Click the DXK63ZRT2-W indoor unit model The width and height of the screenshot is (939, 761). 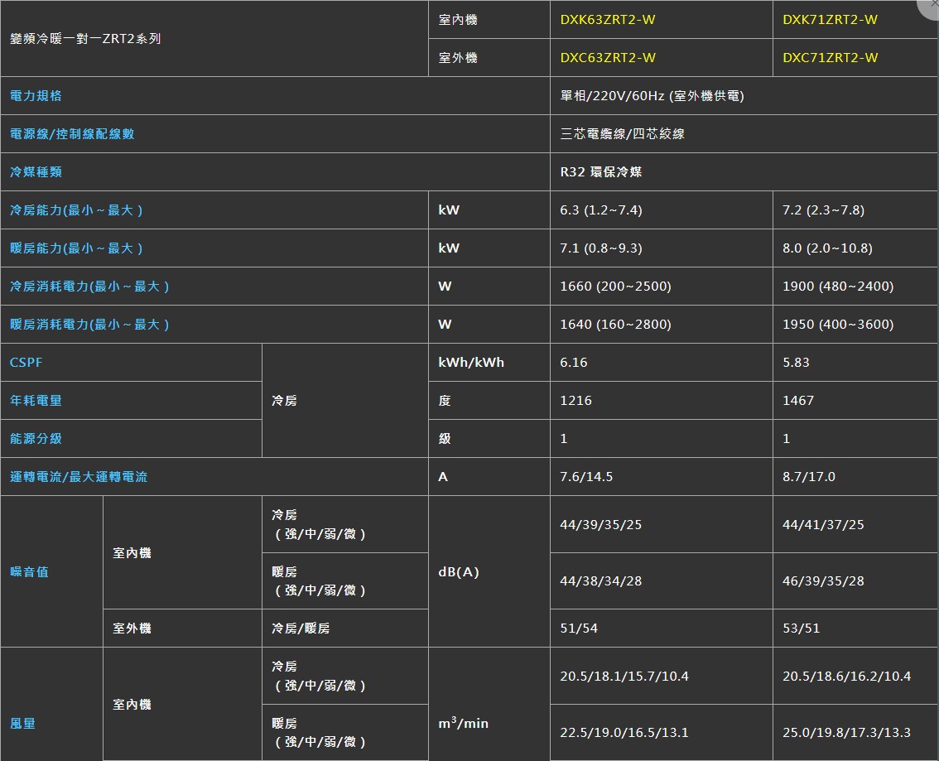tap(607, 20)
